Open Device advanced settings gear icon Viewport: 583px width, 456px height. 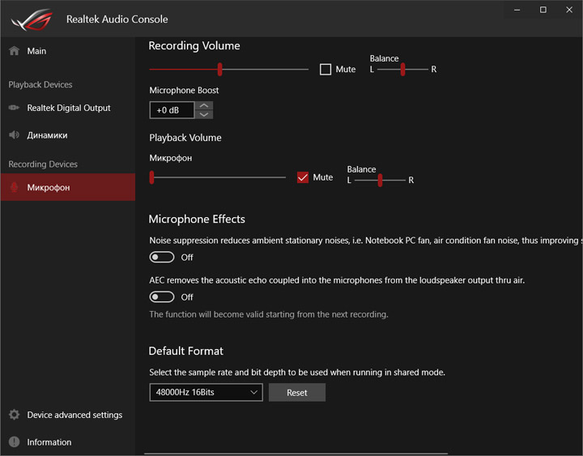pos(14,415)
